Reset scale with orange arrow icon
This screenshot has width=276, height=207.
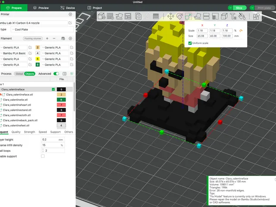pos(241,31)
